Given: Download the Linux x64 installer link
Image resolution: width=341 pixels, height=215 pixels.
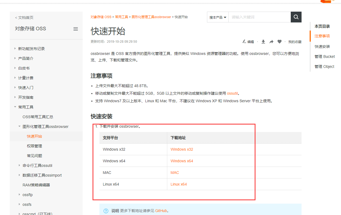Looking at the screenshot, I should (x=179, y=184).
